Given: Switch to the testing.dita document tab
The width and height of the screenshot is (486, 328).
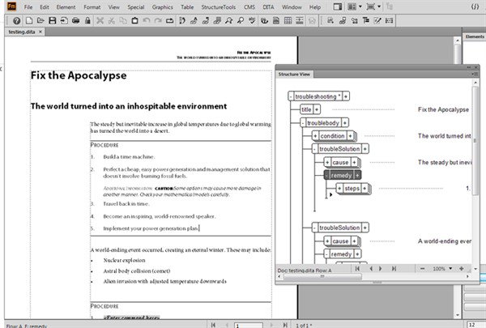Looking at the screenshot, I should click(x=20, y=32).
